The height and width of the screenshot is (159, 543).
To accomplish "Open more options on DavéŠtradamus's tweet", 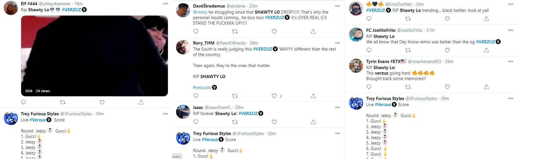I will 337,6.
